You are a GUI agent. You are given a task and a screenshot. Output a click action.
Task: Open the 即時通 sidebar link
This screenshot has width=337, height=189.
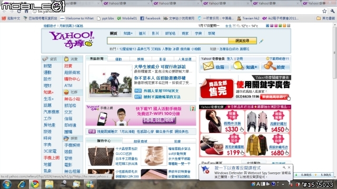click(x=70, y=125)
